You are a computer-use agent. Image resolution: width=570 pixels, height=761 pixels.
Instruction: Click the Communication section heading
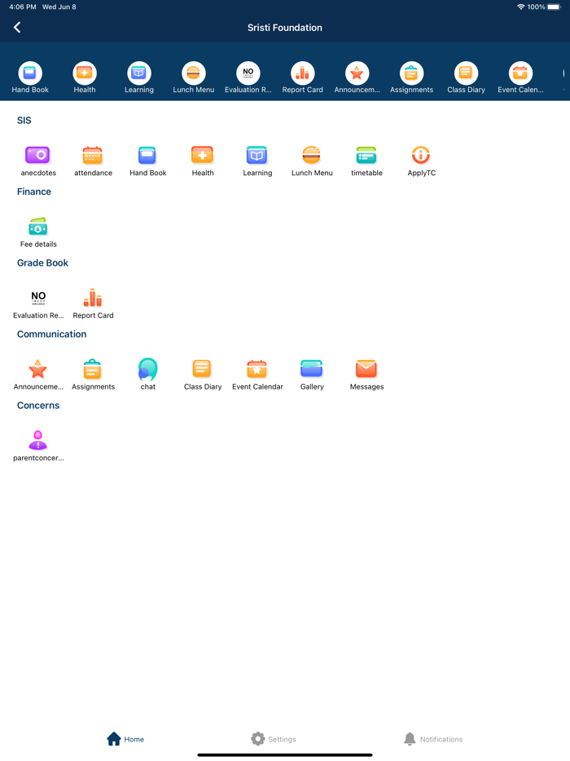click(x=52, y=334)
